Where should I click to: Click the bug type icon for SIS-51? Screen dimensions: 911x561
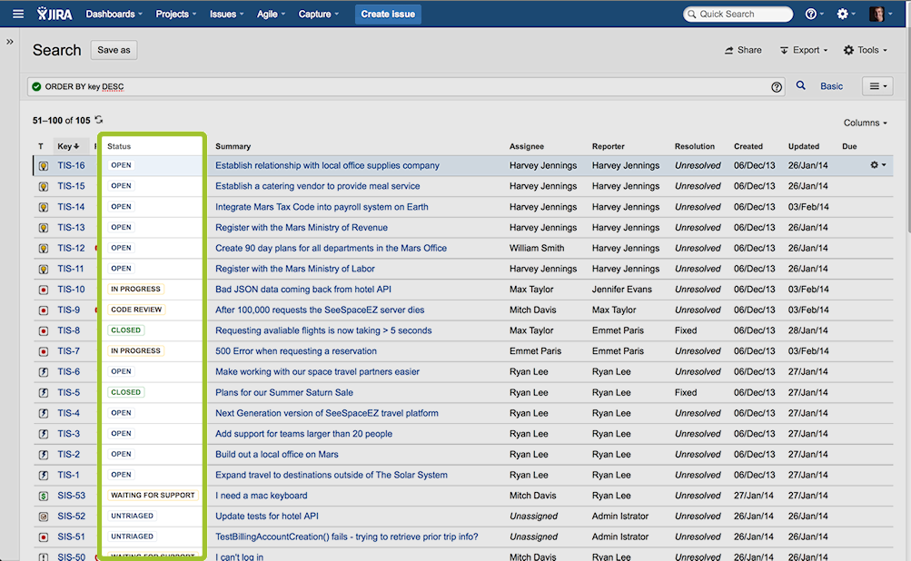coord(44,537)
